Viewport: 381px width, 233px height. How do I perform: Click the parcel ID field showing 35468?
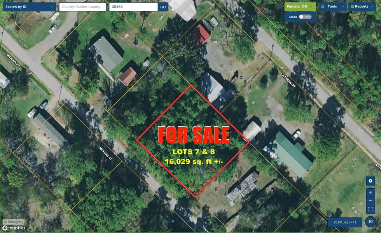point(133,7)
